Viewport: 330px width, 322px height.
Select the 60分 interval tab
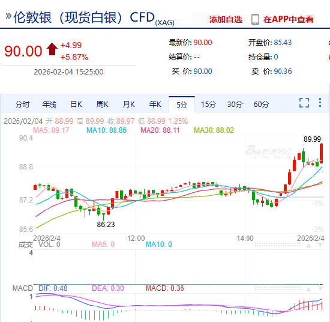point(261,105)
